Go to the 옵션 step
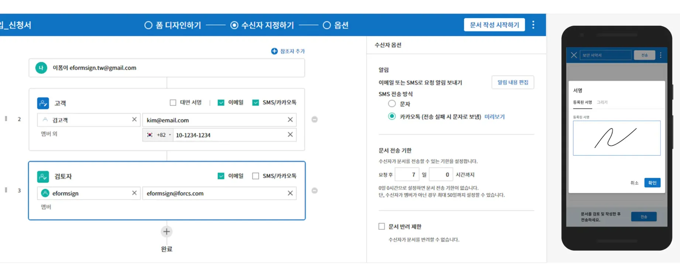This screenshot has height=280, width=680. (x=336, y=25)
